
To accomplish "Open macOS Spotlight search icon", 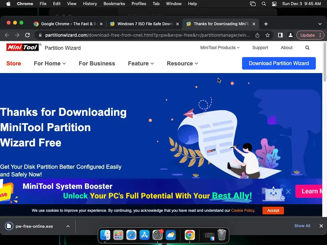I will click(264, 4).
